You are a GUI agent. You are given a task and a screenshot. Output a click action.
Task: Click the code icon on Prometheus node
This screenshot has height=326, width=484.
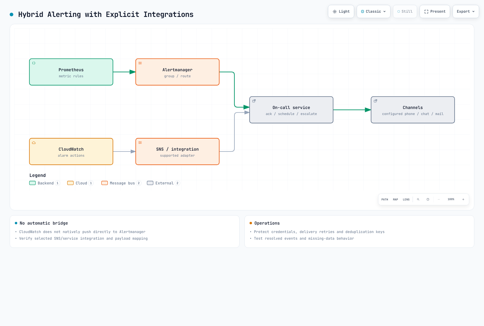(x=34, y=63)
